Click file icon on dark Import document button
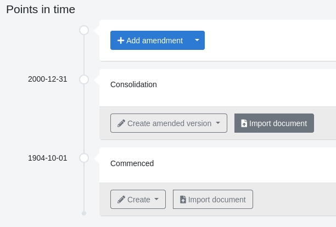336x227 pixels. tap(244, 123)
